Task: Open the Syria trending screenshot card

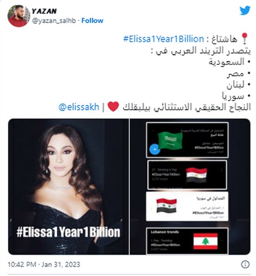Action: 187,206
